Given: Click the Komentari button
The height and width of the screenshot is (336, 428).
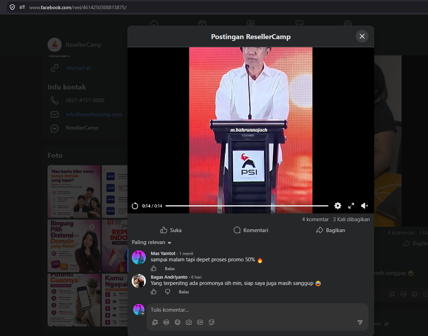Looking at the screenshot, I should (251, 230).
